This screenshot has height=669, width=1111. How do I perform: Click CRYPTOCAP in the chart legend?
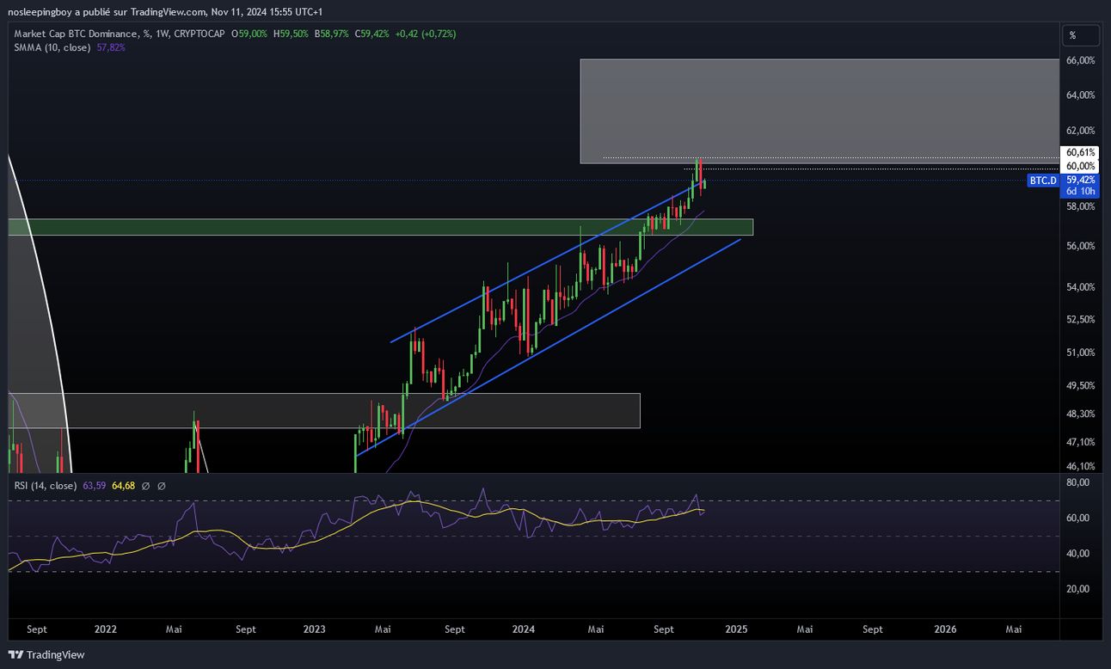[199, 34]
